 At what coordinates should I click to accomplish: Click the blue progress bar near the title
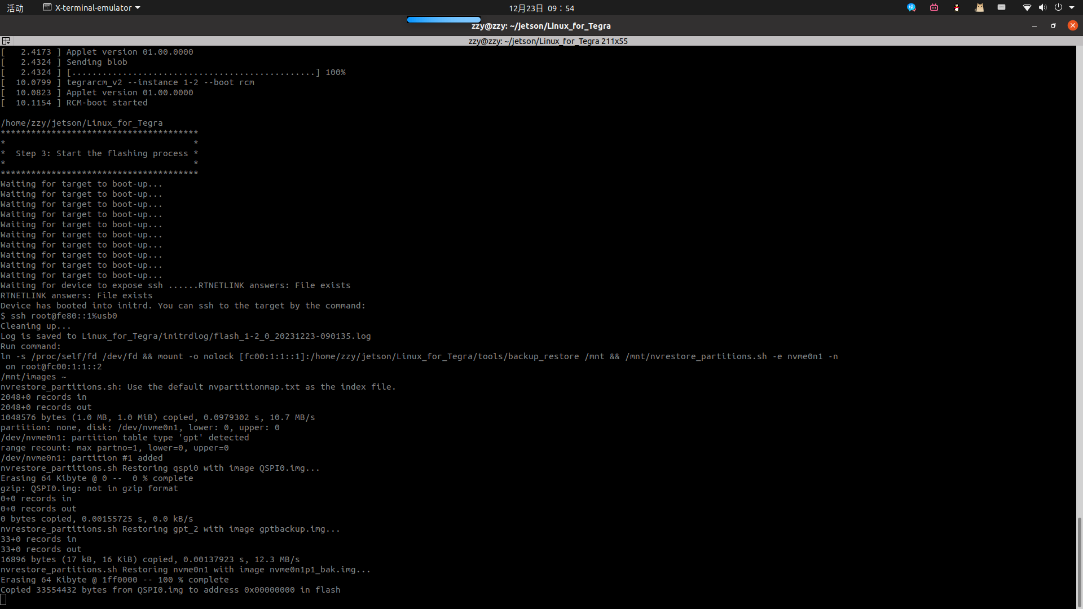click(x=443, y=19)
